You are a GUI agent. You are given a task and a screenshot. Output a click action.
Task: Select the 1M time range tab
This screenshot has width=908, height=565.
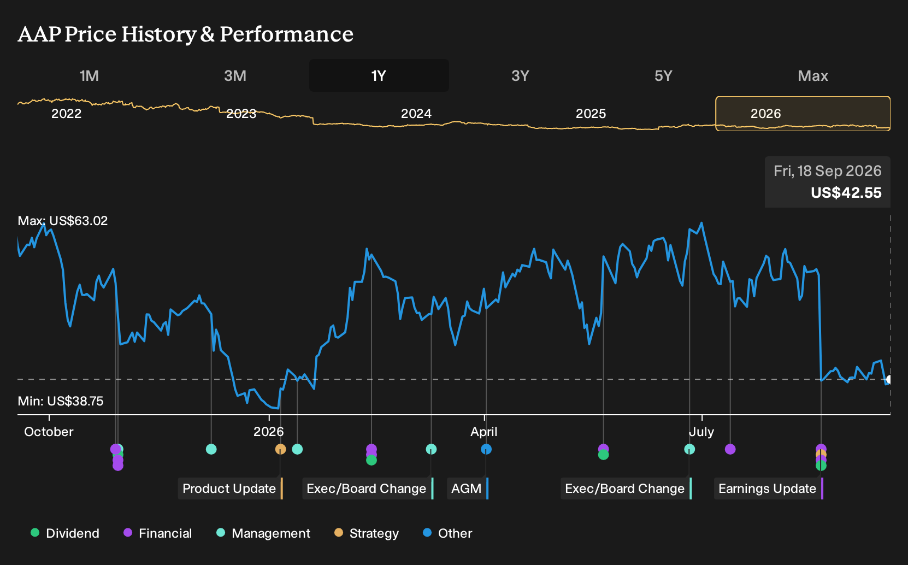[89, 75]
